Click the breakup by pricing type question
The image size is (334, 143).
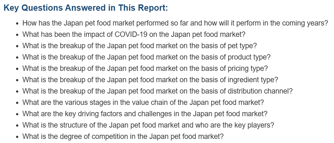tap(145, 68)
